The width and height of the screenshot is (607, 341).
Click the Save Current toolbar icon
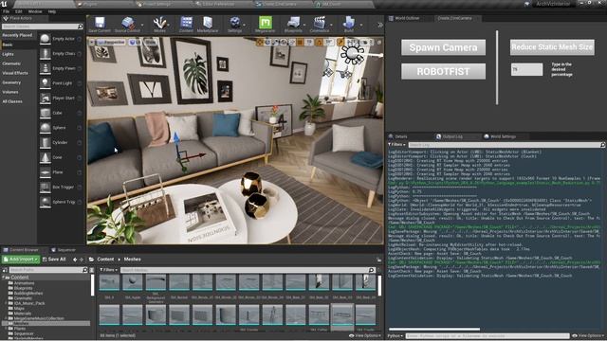(100, 23)
